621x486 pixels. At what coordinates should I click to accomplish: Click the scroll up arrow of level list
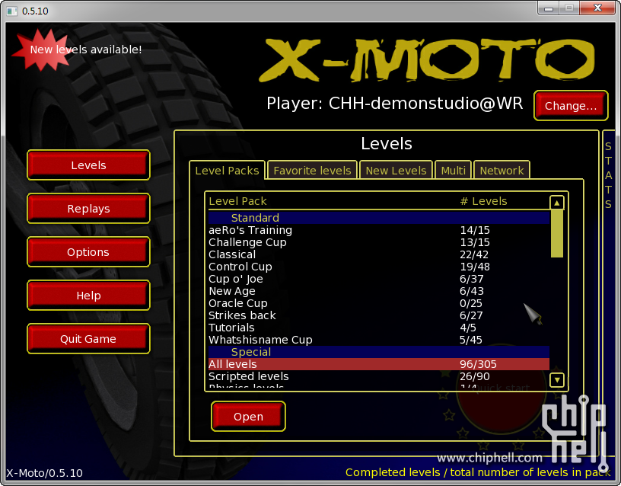pos(557,203)
